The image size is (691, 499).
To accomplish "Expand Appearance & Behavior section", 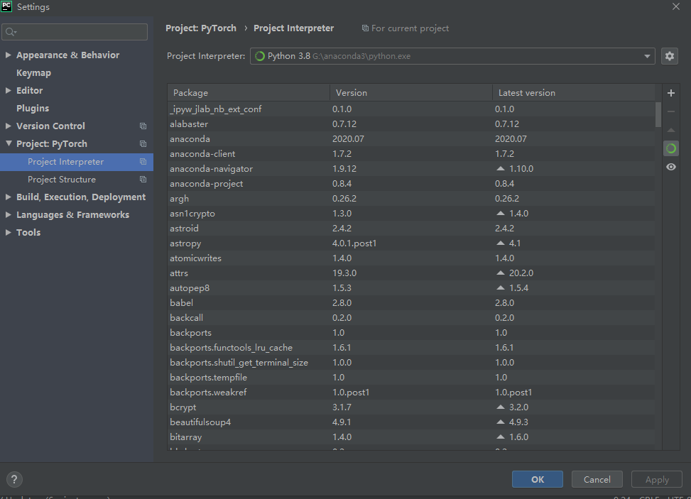I will click(x=8, y=55).
